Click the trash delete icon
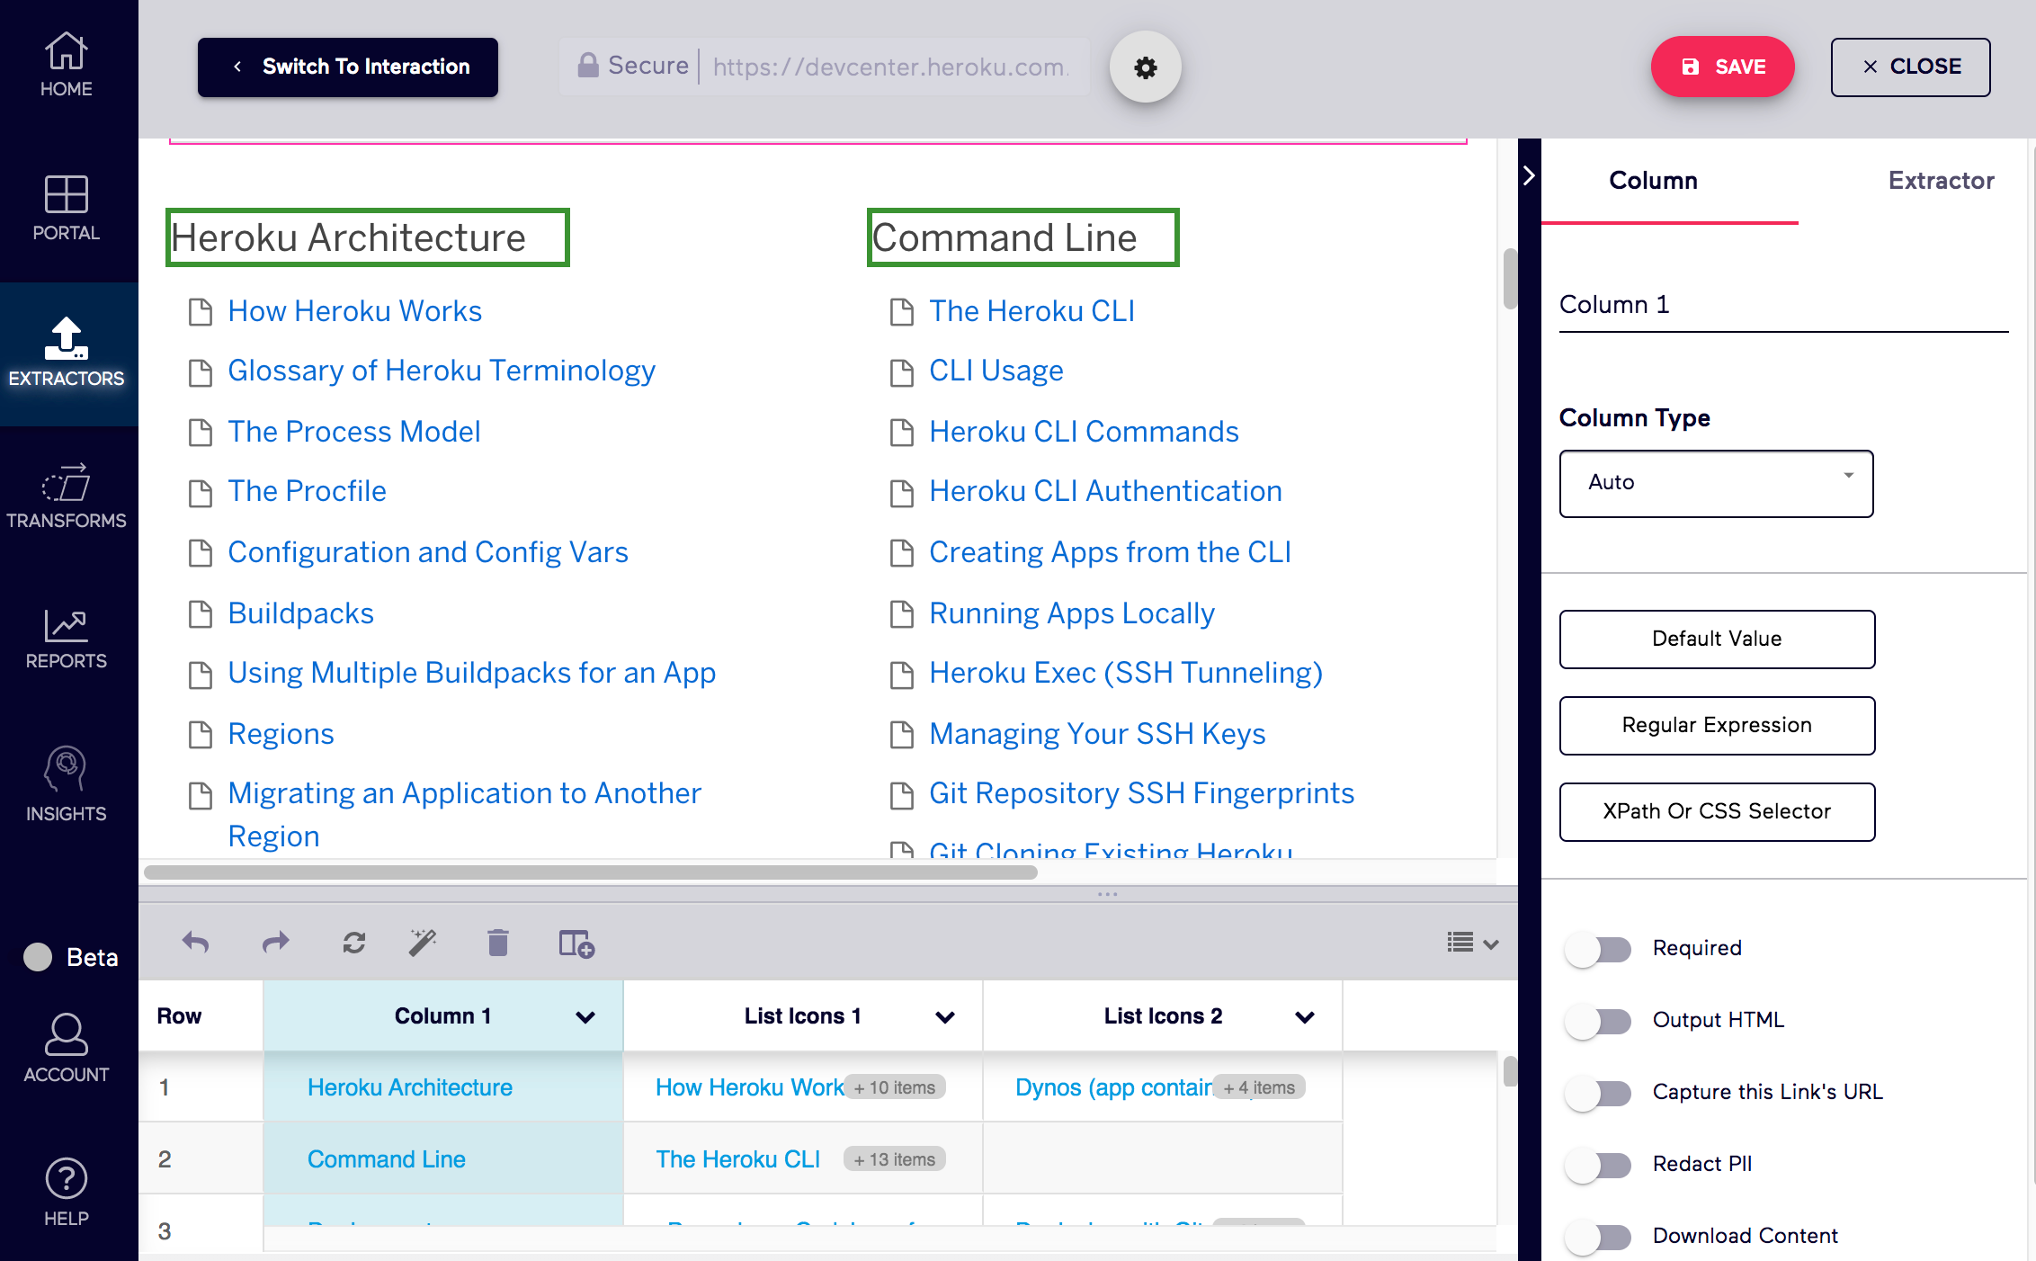This screenshot has height=1261, width=2036. 497,943
